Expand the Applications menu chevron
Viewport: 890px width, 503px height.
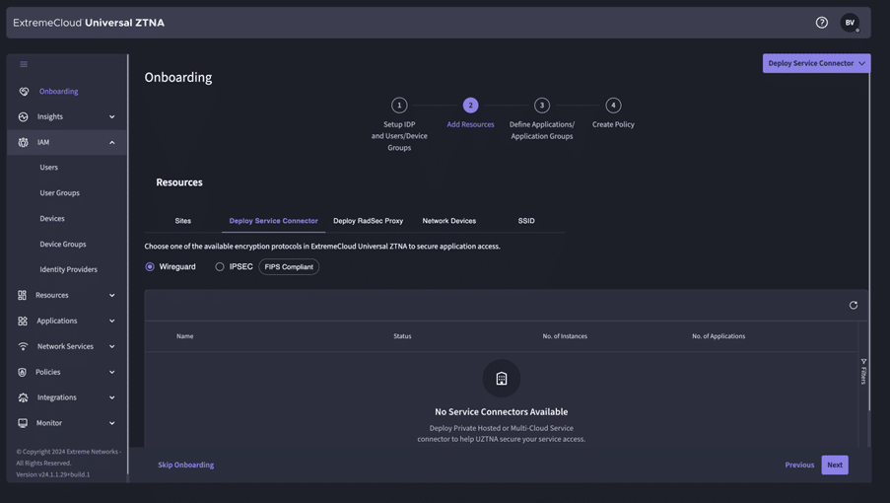click(111, 321)
